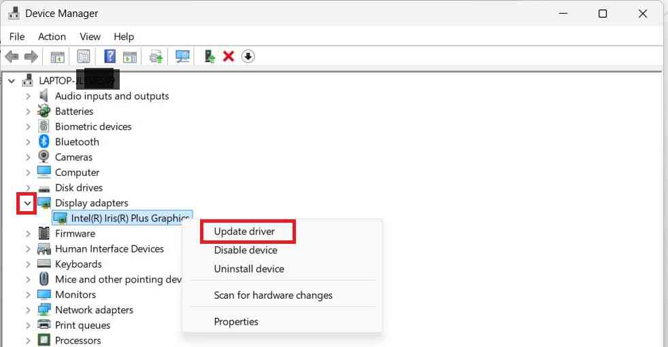Click the Display adapters category icon

click(x=44, y=203)
